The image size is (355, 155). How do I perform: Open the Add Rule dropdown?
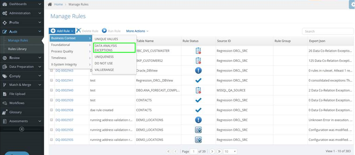click(62, 31)
